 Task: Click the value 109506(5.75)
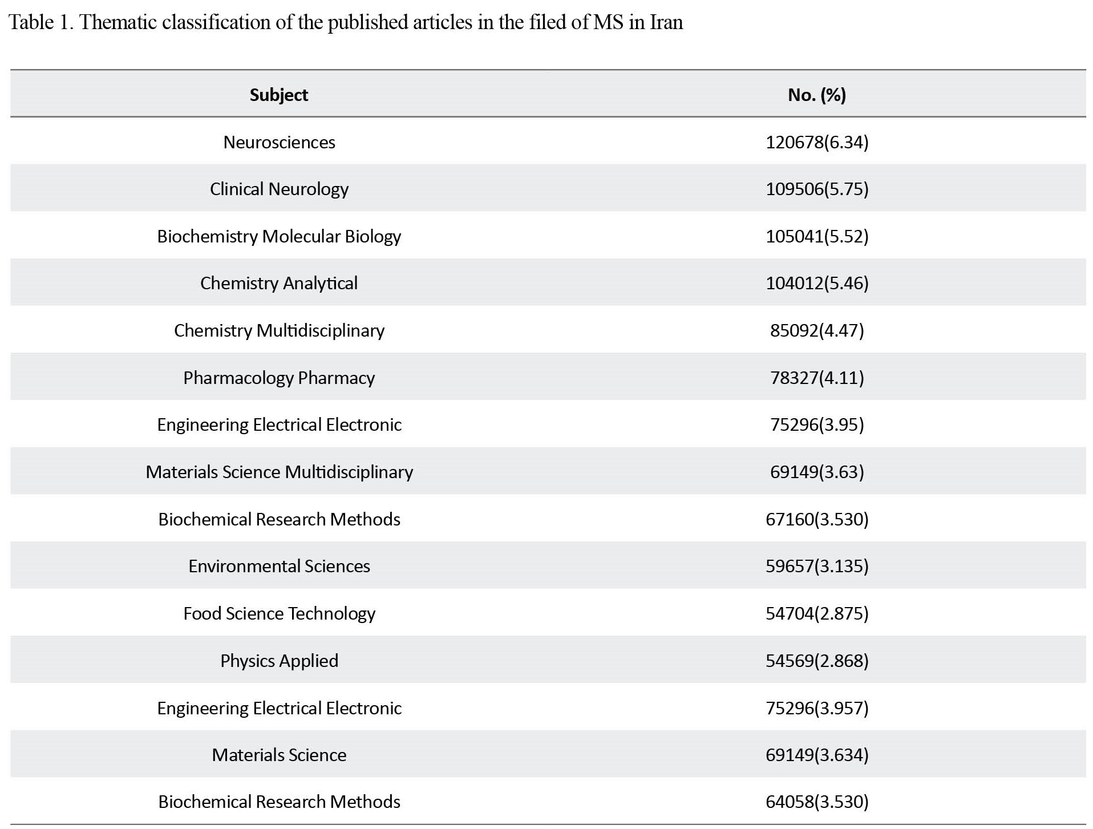tap(817, 189)
